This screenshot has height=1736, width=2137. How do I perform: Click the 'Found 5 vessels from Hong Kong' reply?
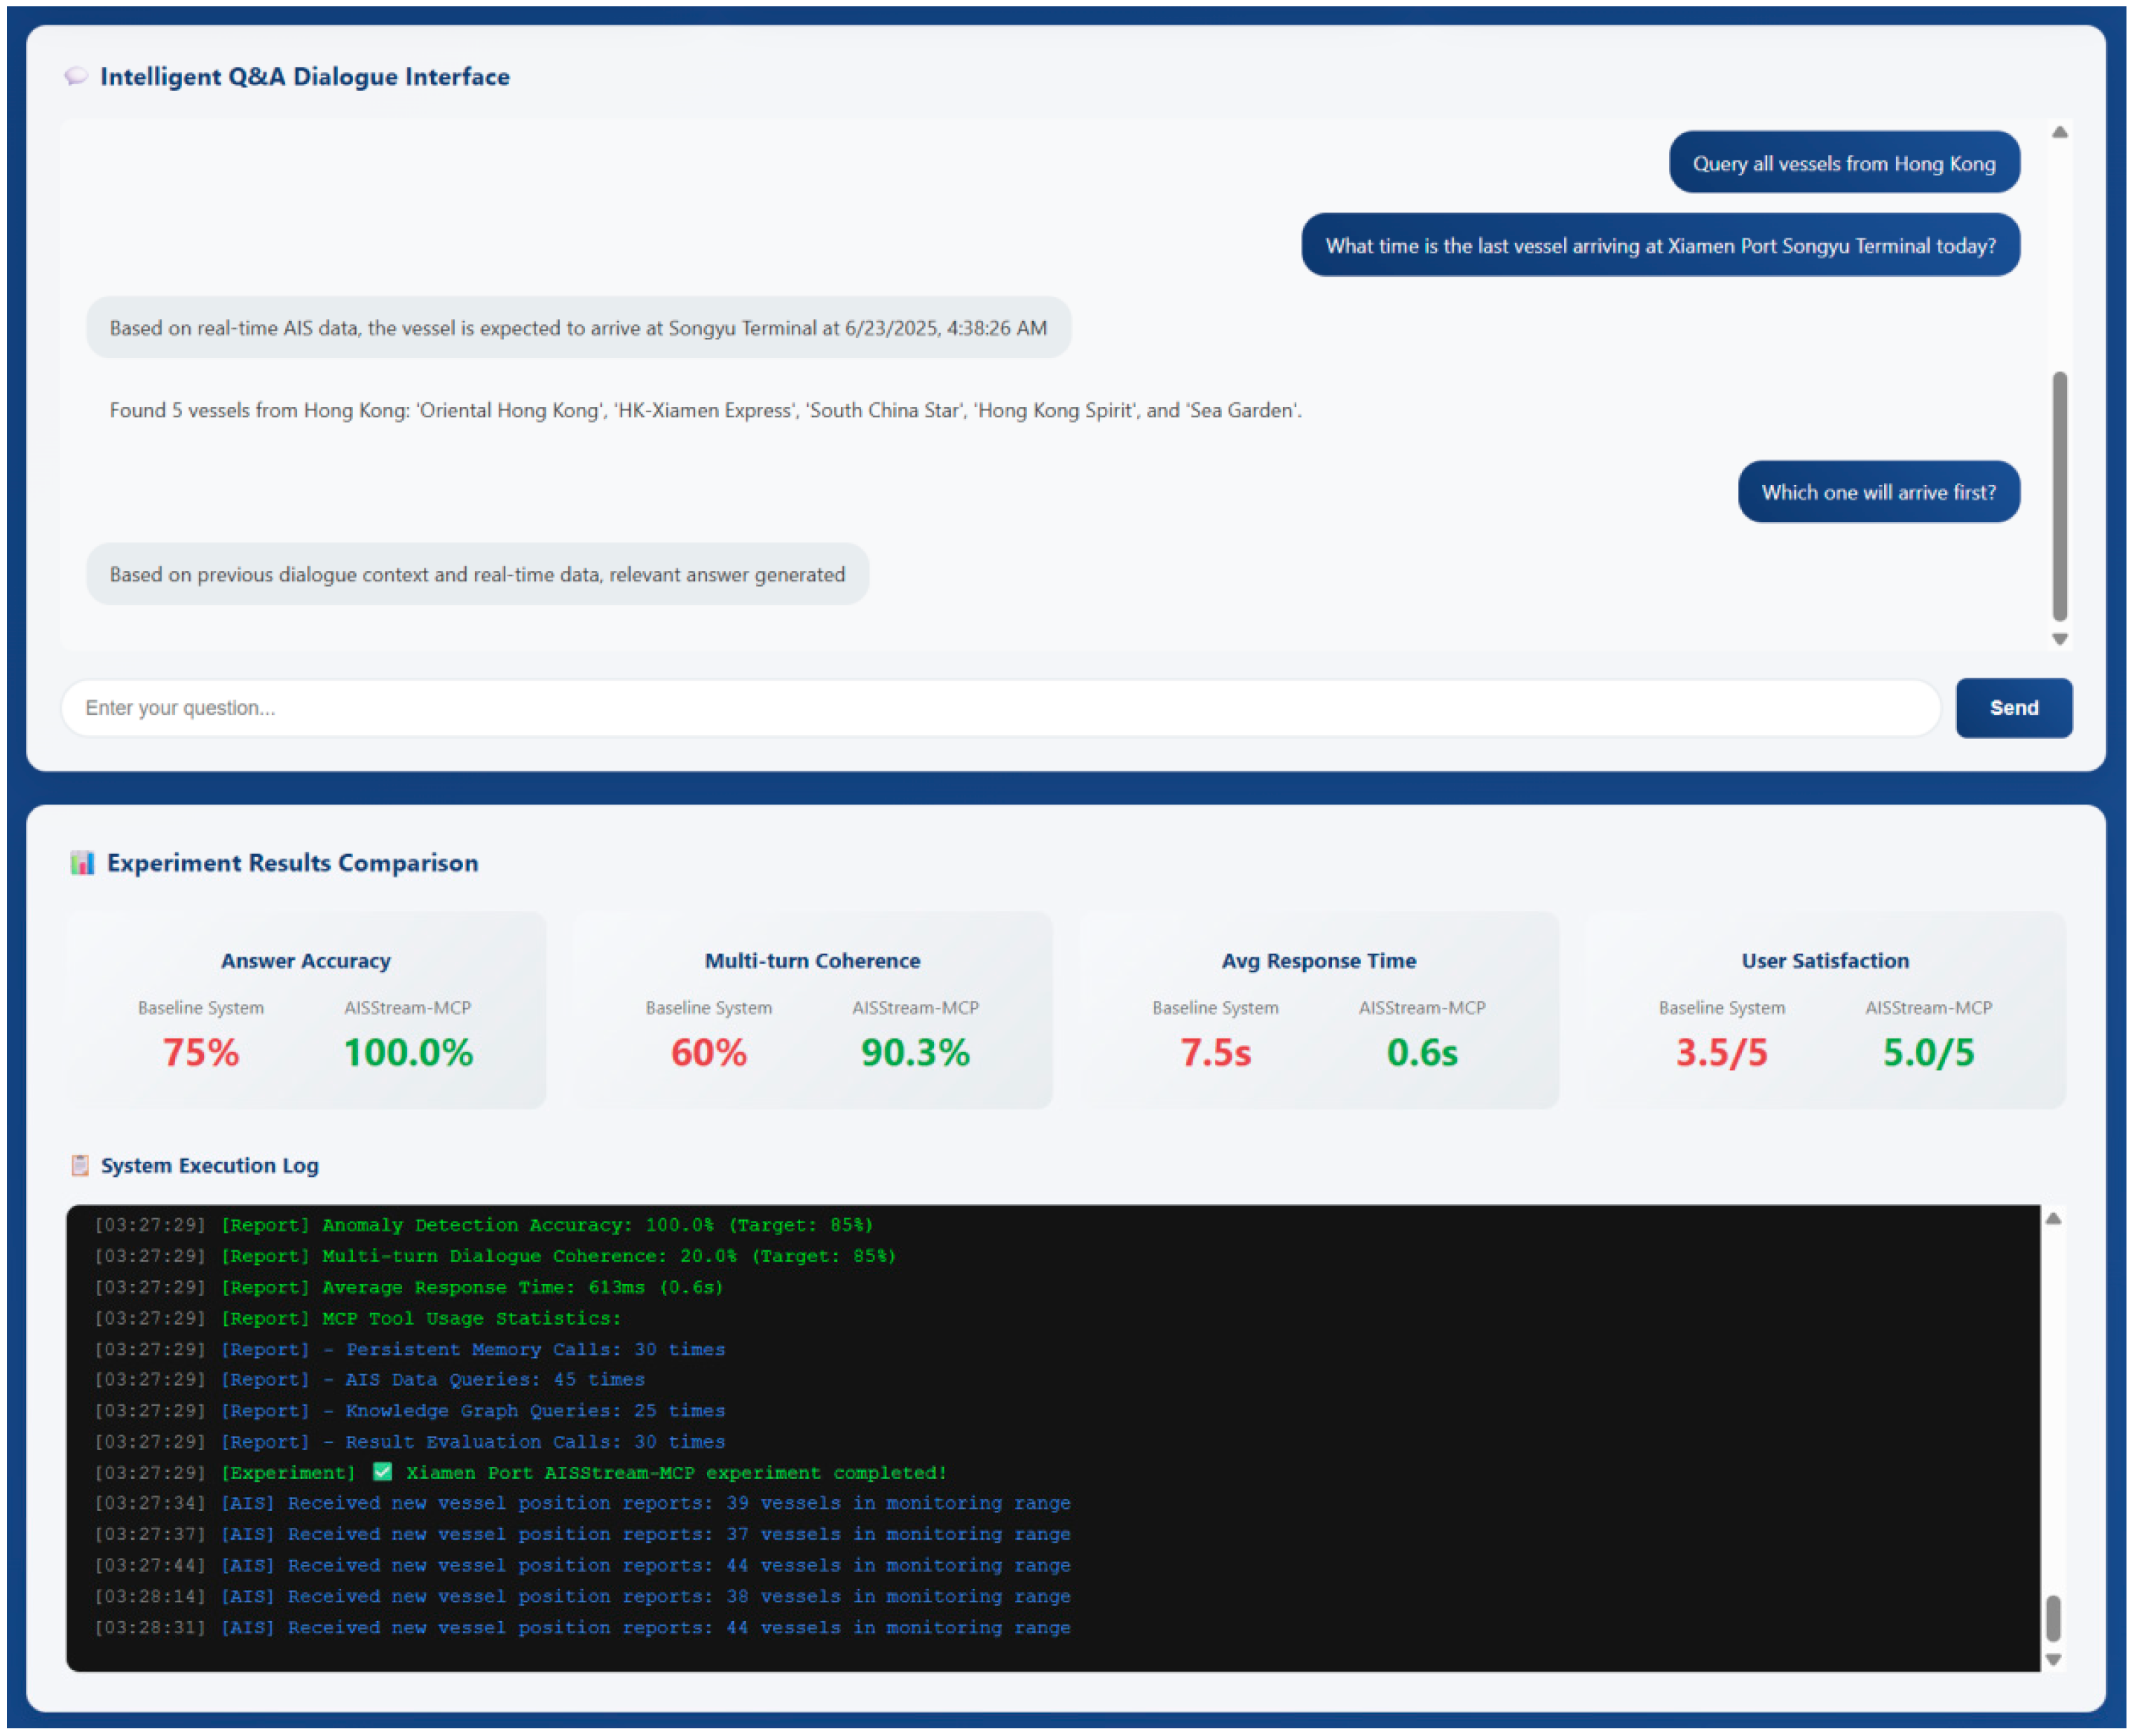705,410
